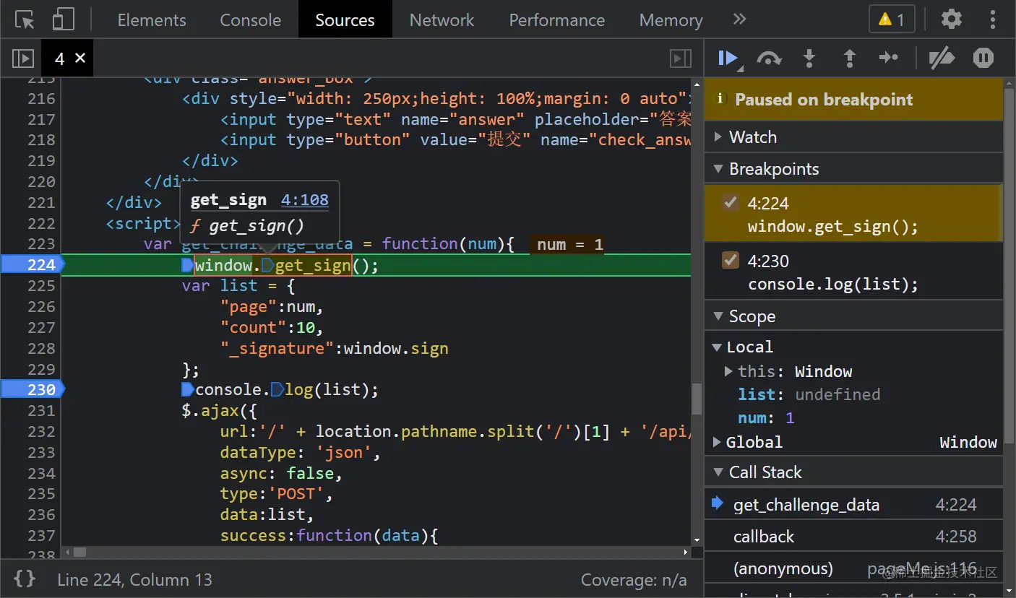Screen dimensions: 1016x598
Task: Toggle the device toolbar icon
Action: coord(64,19)
